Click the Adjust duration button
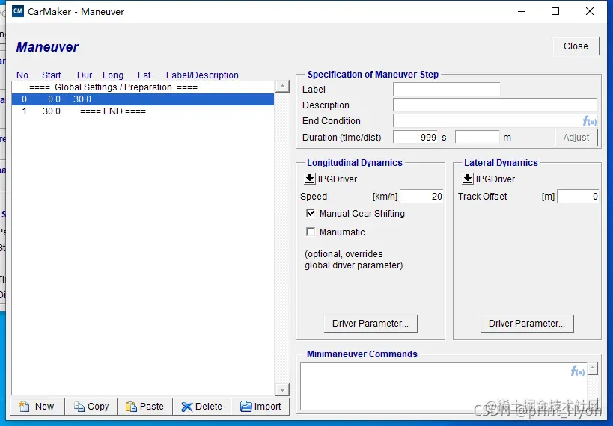 [x=576, y=138]
